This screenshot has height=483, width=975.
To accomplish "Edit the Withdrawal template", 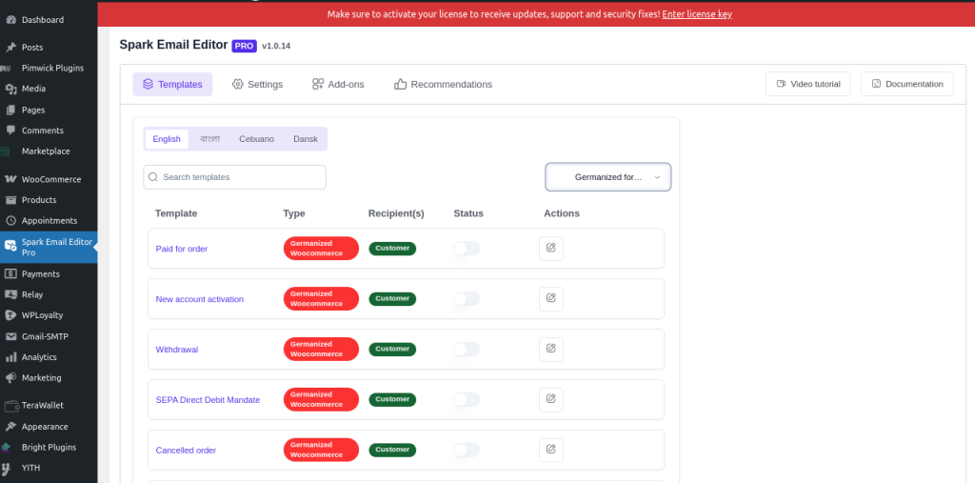I will click(551, 350).
